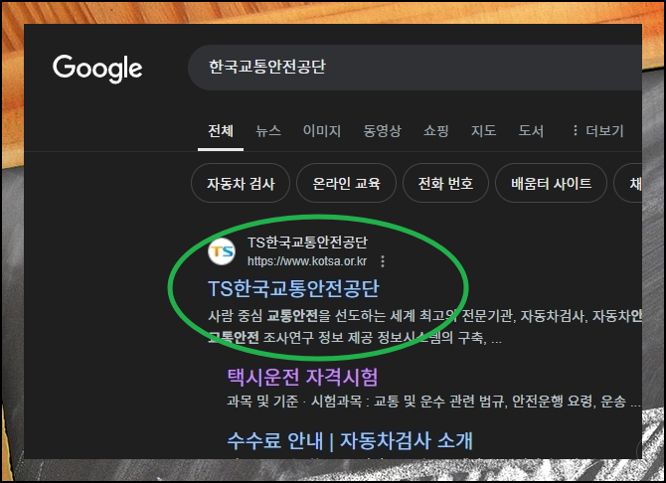Click the Google logo
This screenshot has height=483, width=666.
coord(97,69)
